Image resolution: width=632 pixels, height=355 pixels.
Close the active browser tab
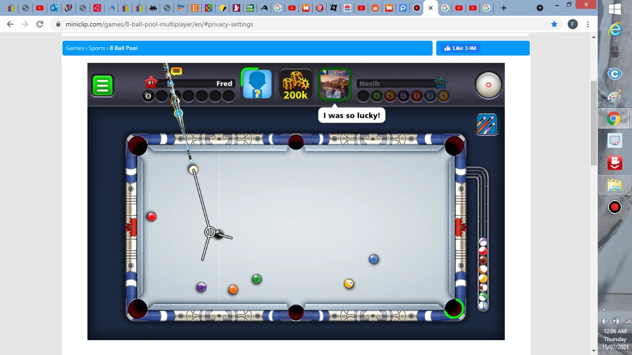click(431, 8)
